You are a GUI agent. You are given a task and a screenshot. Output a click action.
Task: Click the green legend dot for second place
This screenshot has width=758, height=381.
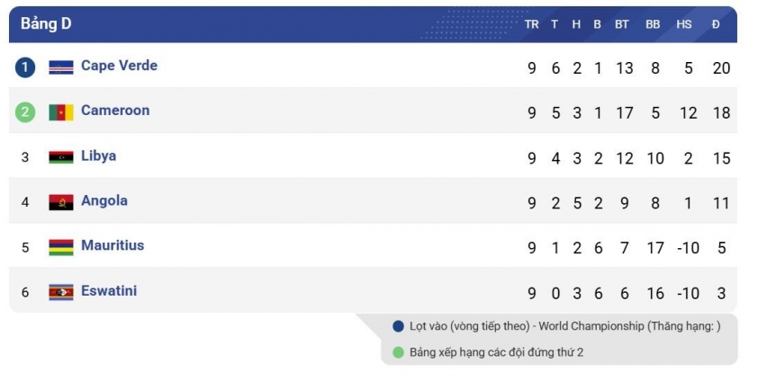click(x=399, y=352)
